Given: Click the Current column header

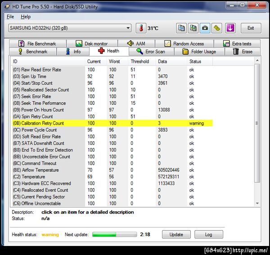Looking at the screenshot, I should (x=96, y=61).
